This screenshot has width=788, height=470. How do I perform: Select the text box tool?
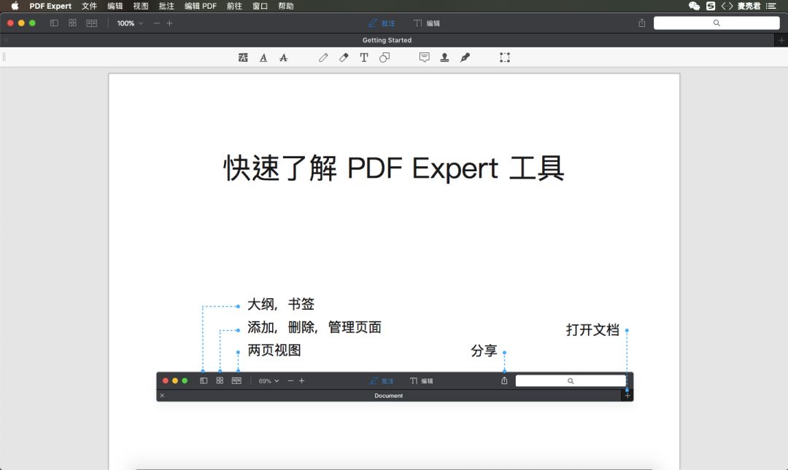364,58
